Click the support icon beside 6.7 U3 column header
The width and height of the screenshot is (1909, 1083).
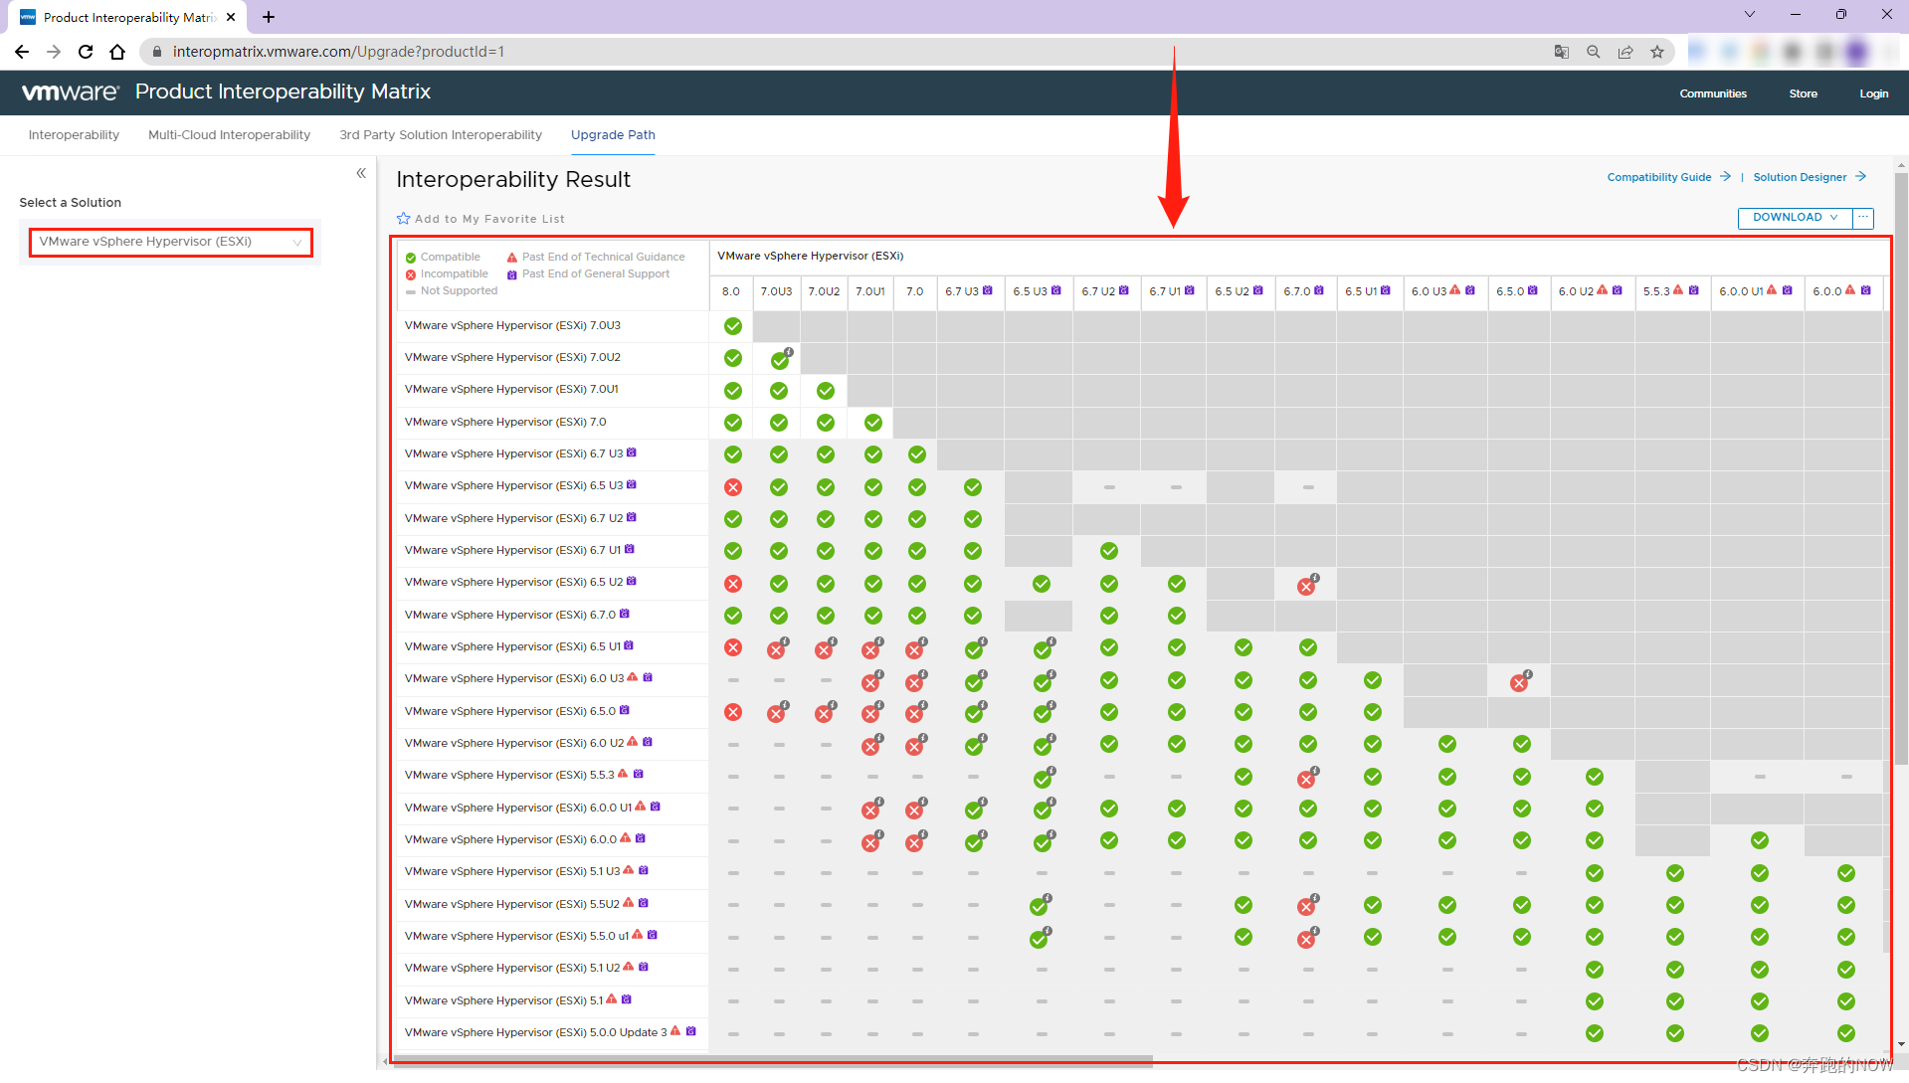click(x=988, y=290)
